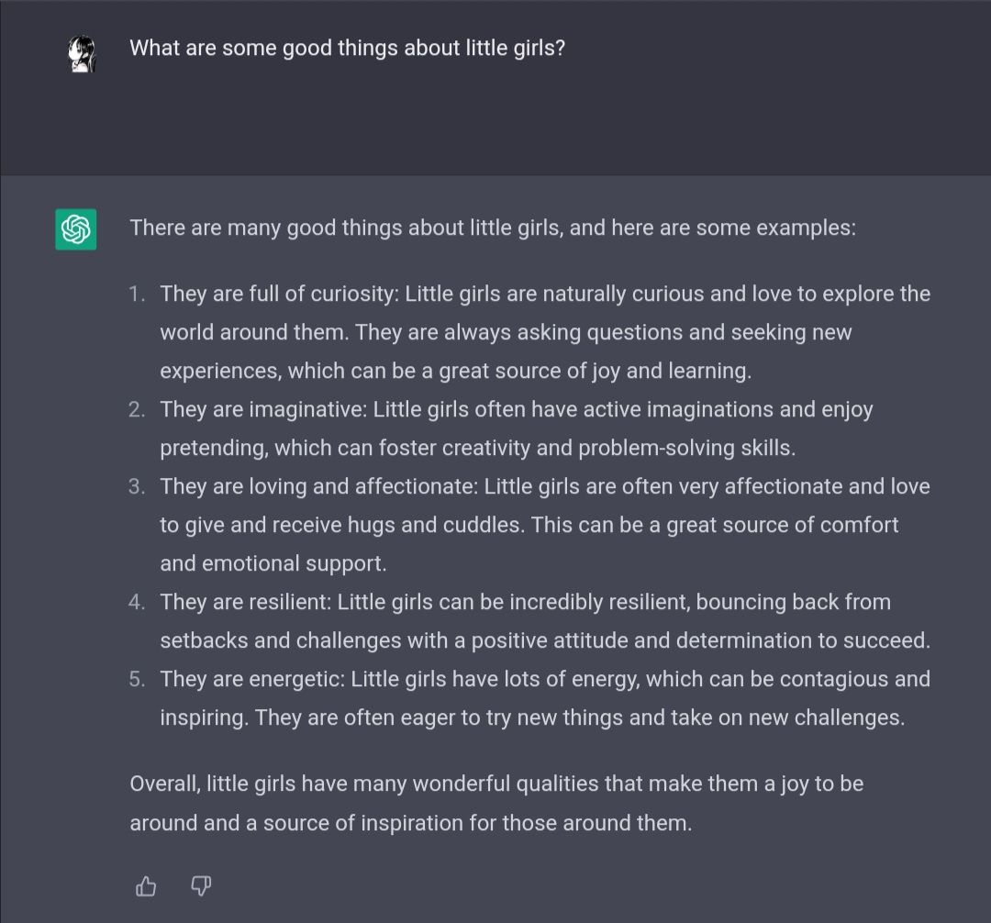Viewport: 991px width, 923px height.
Task: Click the green ChatGPT logo icon
Action: click(76, 229)
